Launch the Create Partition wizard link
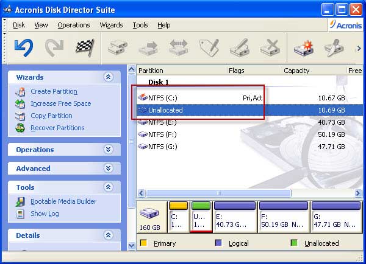This screenshot has height=264, width=366. [54, 91]
